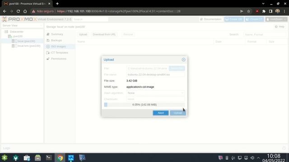Click the toolbar Upload button above the ISO list
This screenshot has height=162, width=289.
[83, 34]
